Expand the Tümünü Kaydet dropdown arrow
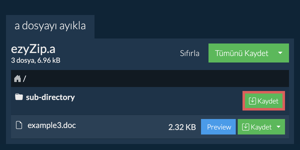 tap(280, 53)
